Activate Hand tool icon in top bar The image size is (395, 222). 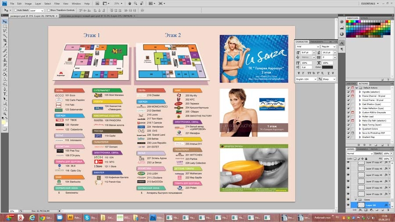click(129, 4)
